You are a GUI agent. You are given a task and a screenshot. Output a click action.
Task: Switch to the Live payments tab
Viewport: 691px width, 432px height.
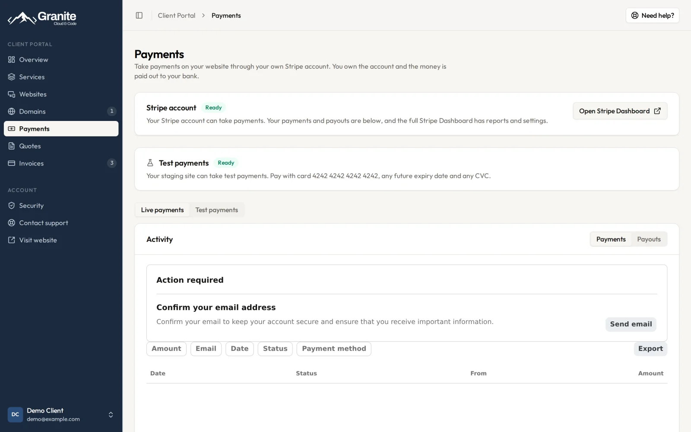pos(162,210)
